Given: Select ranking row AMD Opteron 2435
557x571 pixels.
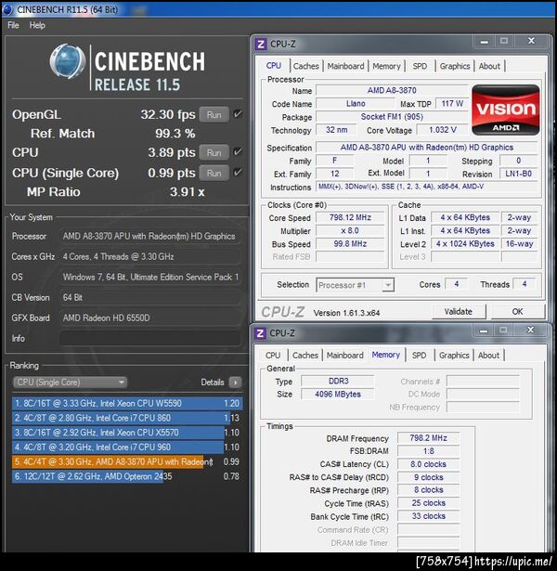Looking at the screenshot, I should (x=127, y=476).
